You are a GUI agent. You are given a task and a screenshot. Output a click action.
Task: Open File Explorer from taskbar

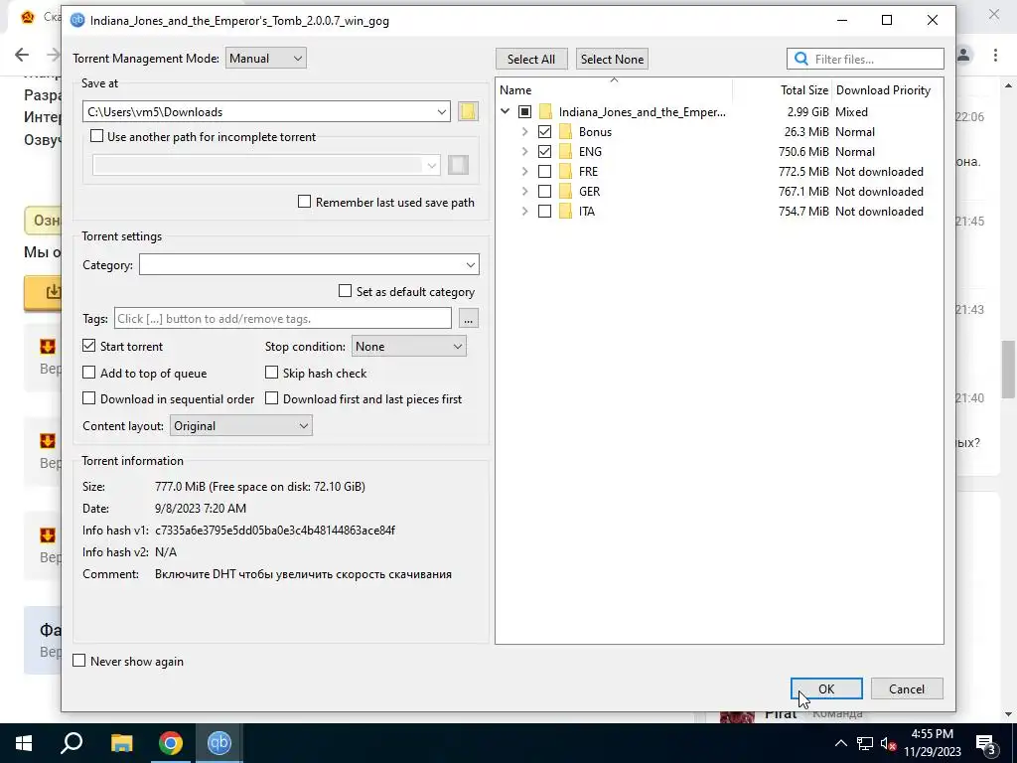click(121, 743)
